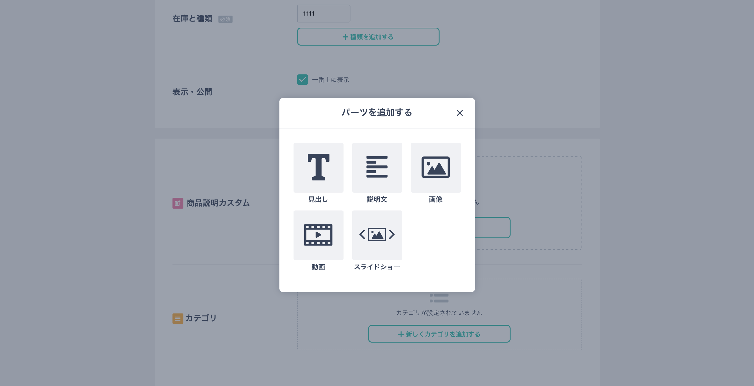
Task: Click the 一番上に表示 label text
Action: [x=330, y=80]
